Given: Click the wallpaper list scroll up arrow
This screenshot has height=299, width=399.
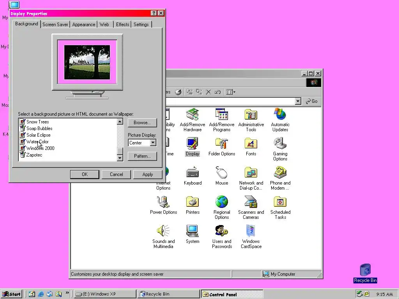Looking at the screenshot, I should click(120, 121).
